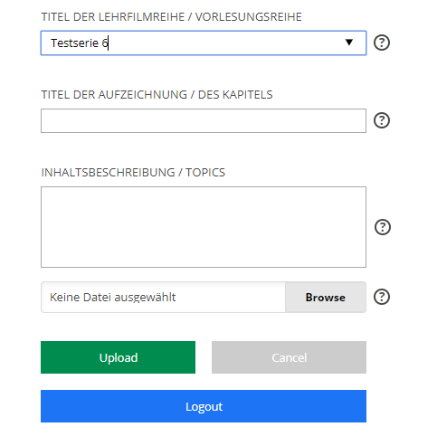The height and width of the screenshot is (446, 437).
Task: Show help for Inhaltsbeschreibung / Topics textarea
Action: click(x=383, y=227)
